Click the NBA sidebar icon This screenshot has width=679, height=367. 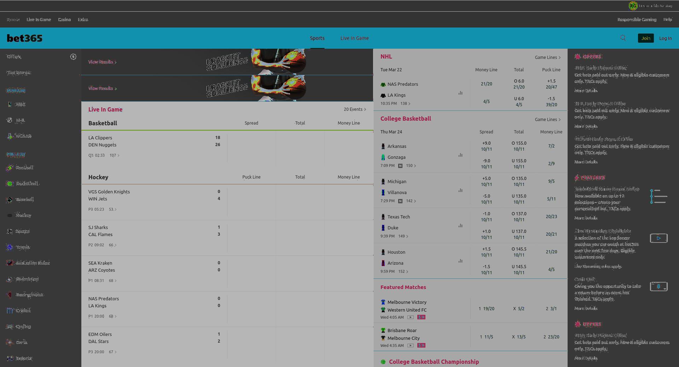(10, 104)
